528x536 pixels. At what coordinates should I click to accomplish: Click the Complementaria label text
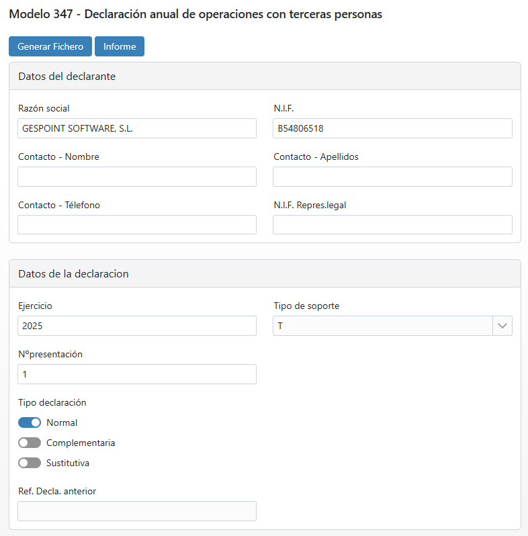pyautogui.click(x=81, y=443)
